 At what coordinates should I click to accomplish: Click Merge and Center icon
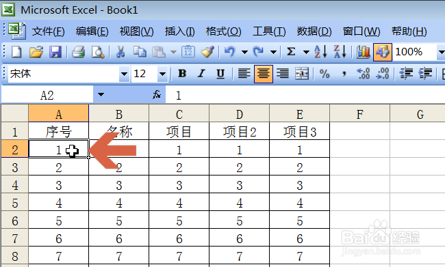tap(302, 74)
